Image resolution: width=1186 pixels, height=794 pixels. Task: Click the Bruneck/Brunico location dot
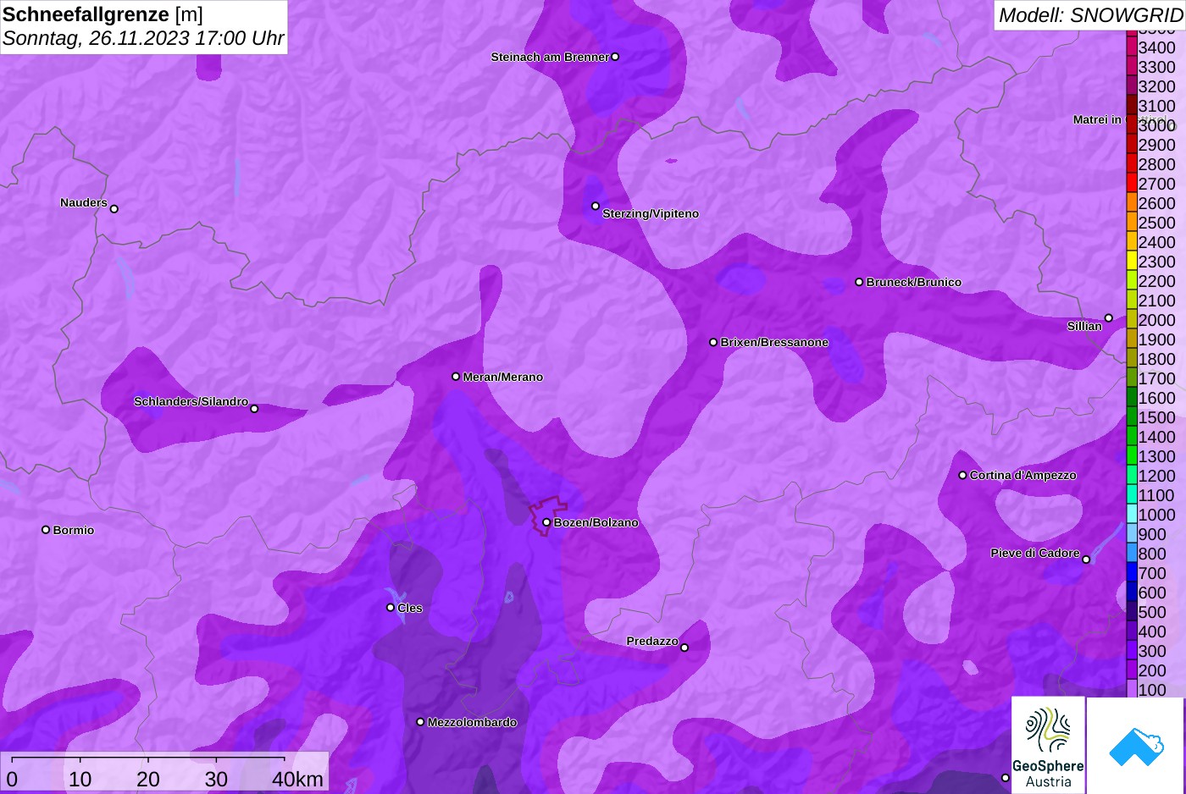click(859, 282)
